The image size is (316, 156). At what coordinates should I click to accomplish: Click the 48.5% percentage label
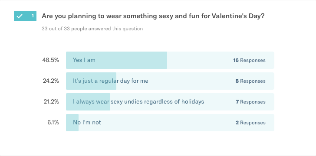click(x=51, y=60)
